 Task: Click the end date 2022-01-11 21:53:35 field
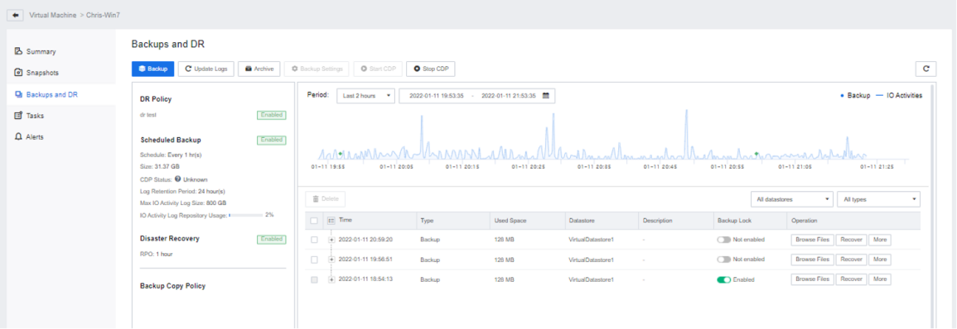tap(509, 96)
